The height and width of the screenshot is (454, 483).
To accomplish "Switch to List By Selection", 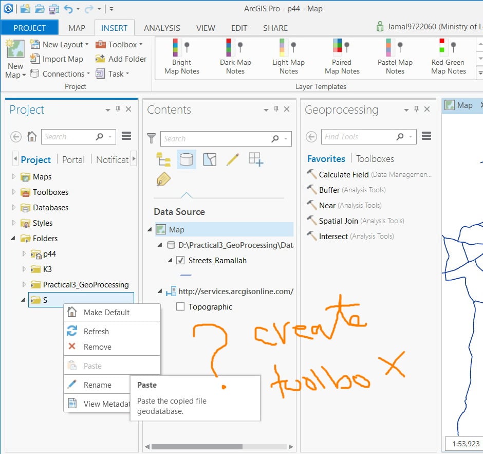I will [210, 159].
